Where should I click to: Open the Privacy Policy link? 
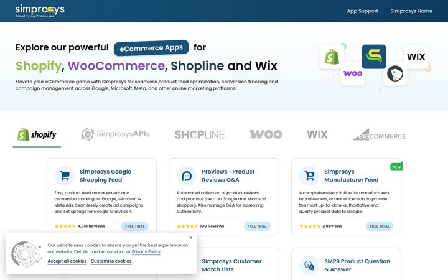click(146, 252)
